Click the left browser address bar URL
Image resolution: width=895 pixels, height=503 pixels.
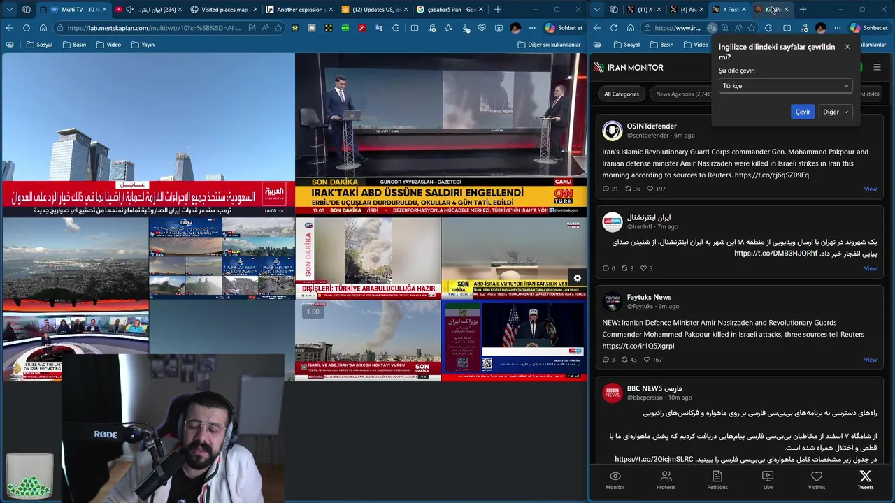(154, 28)
